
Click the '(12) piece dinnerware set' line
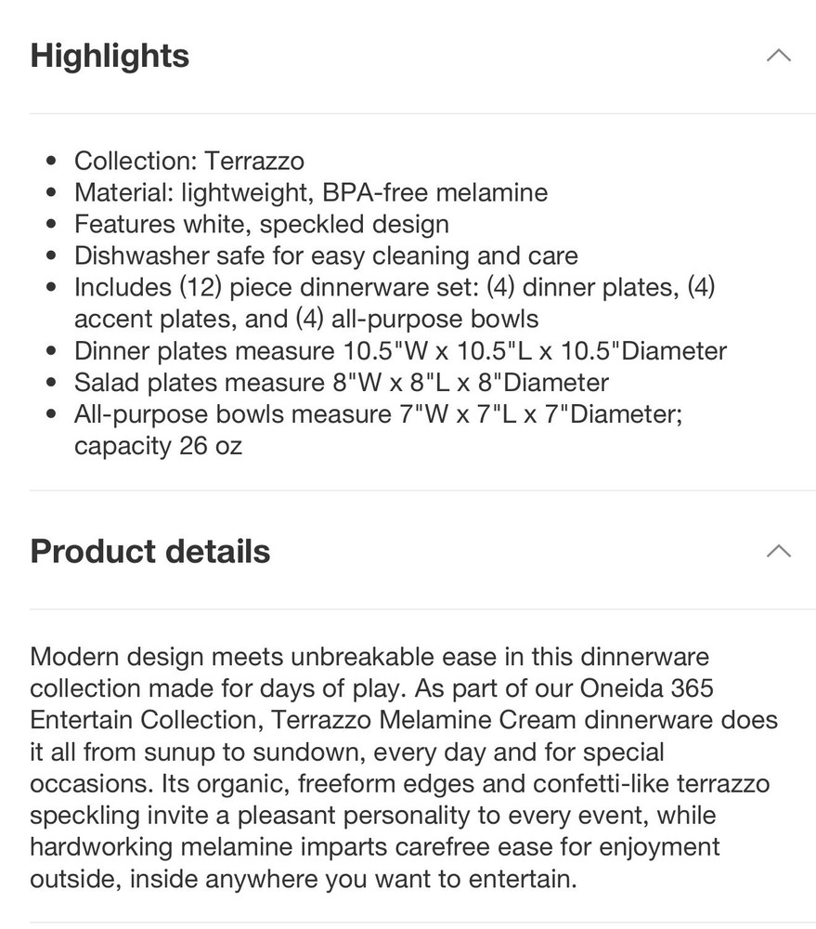pyautogui.click(x=395, y=287)
